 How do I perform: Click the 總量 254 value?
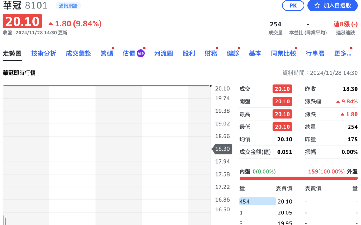pyautogui.click(x=353, y=127)
